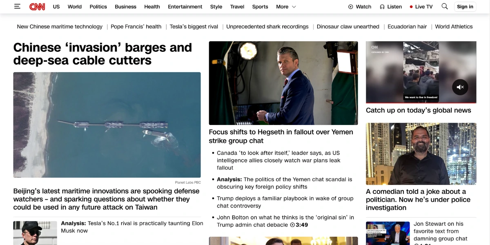490x245 pixels.
Task: Expand the More dropdown menu
Action: (x=286, y=7)
